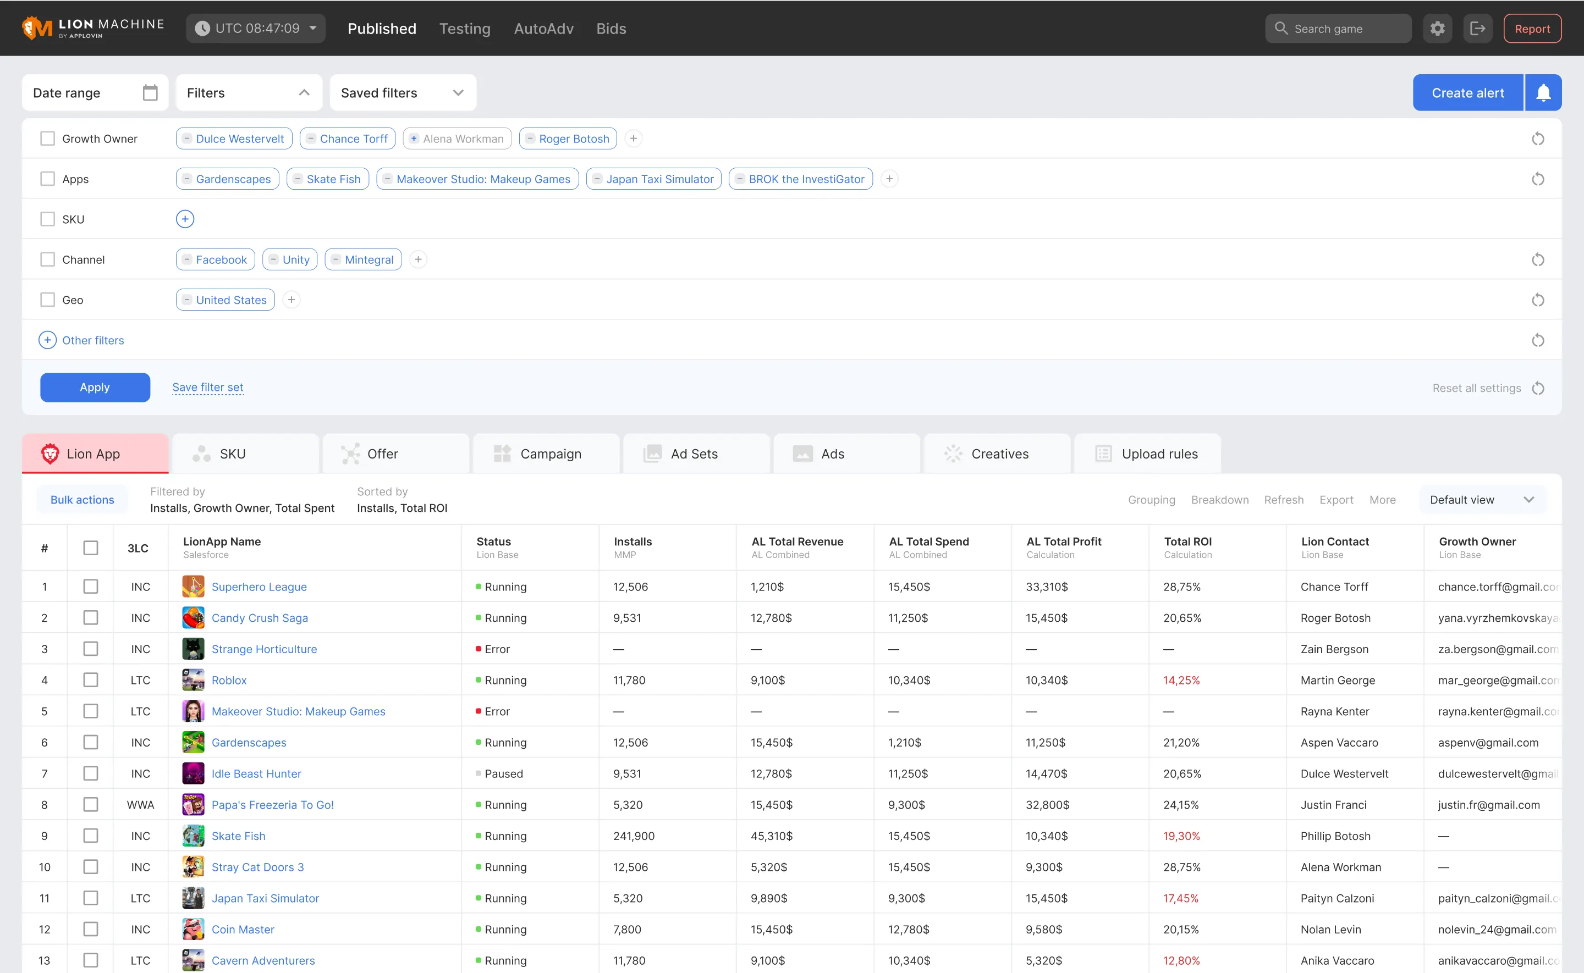The width and height of the screenshot is (1584, 973).
Task: Open the Grouping options
Action: pyautogui.click(x=1151, y=499)
